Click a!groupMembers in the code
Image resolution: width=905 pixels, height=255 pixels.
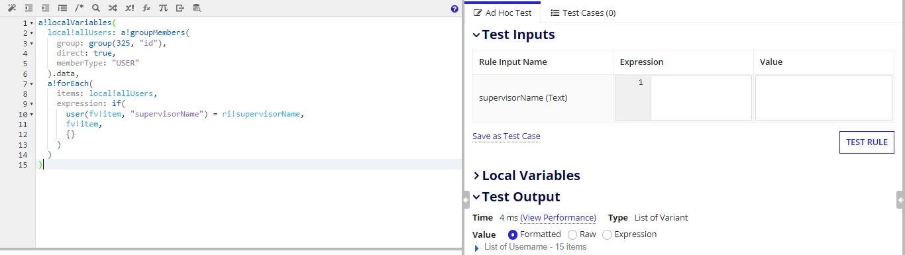tap(153, 32)
